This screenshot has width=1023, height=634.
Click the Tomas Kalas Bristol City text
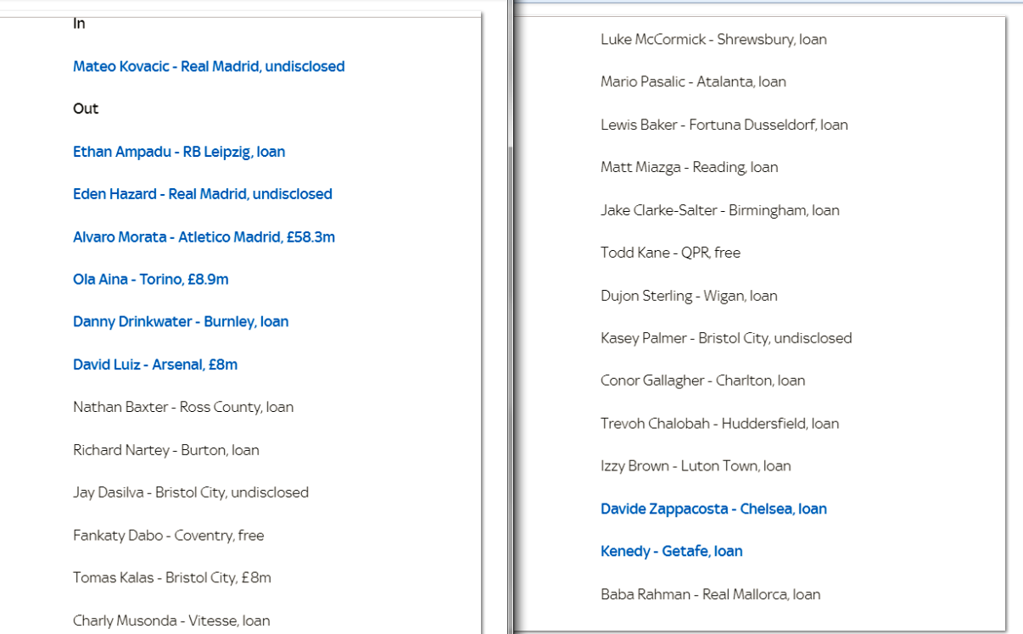[x=172, y=577]
